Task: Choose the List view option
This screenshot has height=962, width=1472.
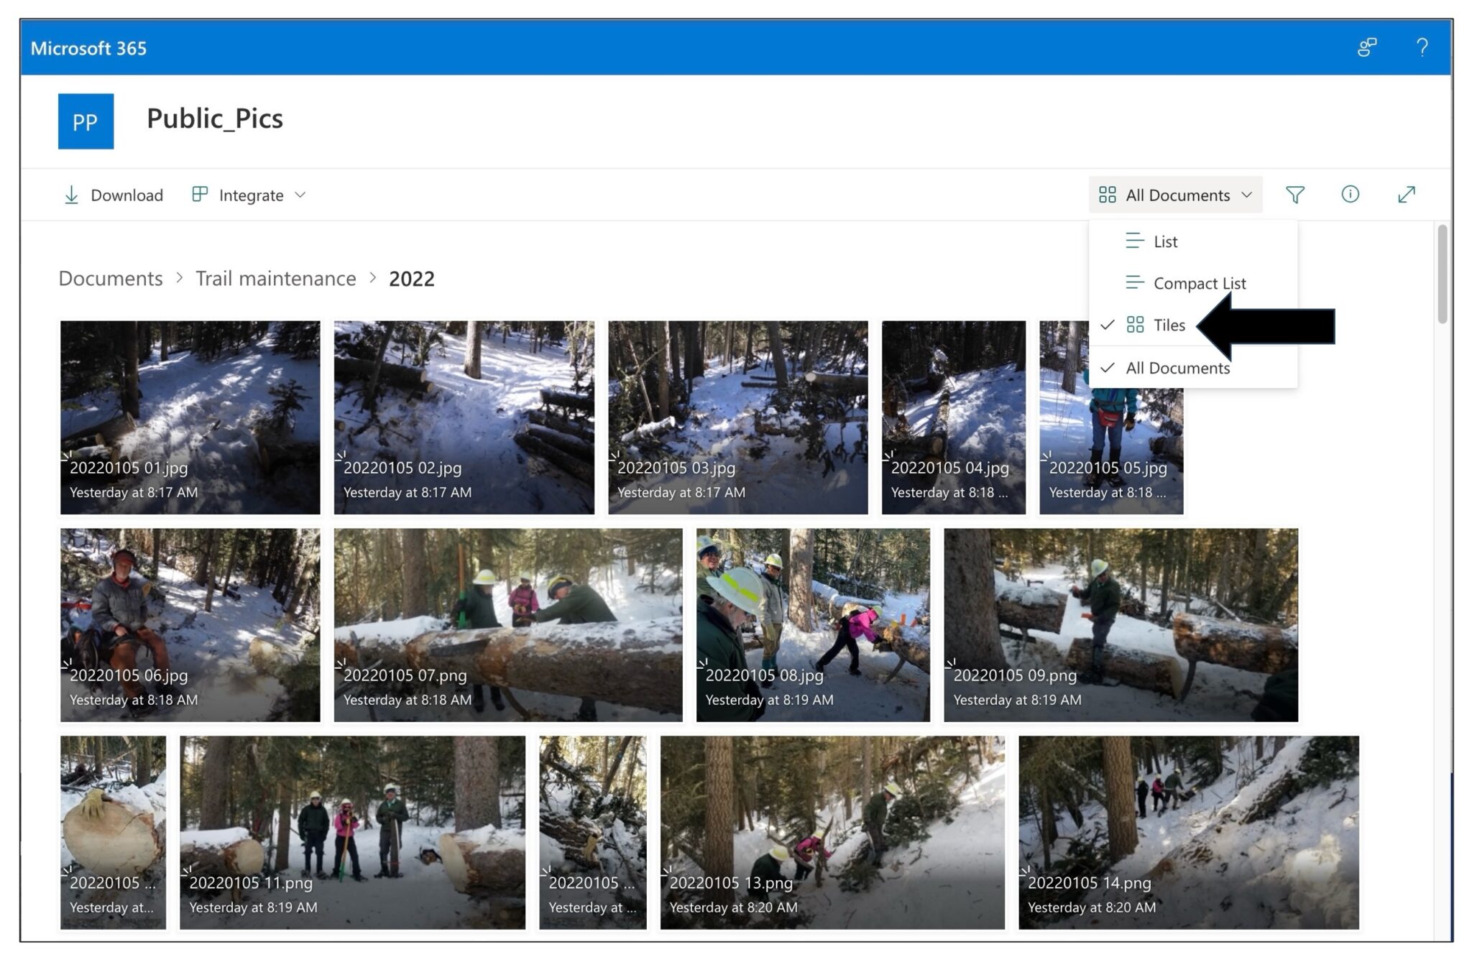Action: coord(1164,241)
